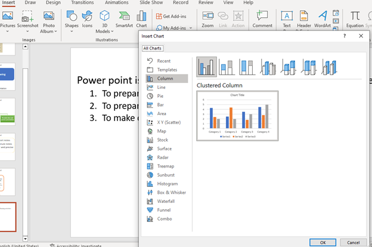Open the Transitions ribbon tab

82,2
